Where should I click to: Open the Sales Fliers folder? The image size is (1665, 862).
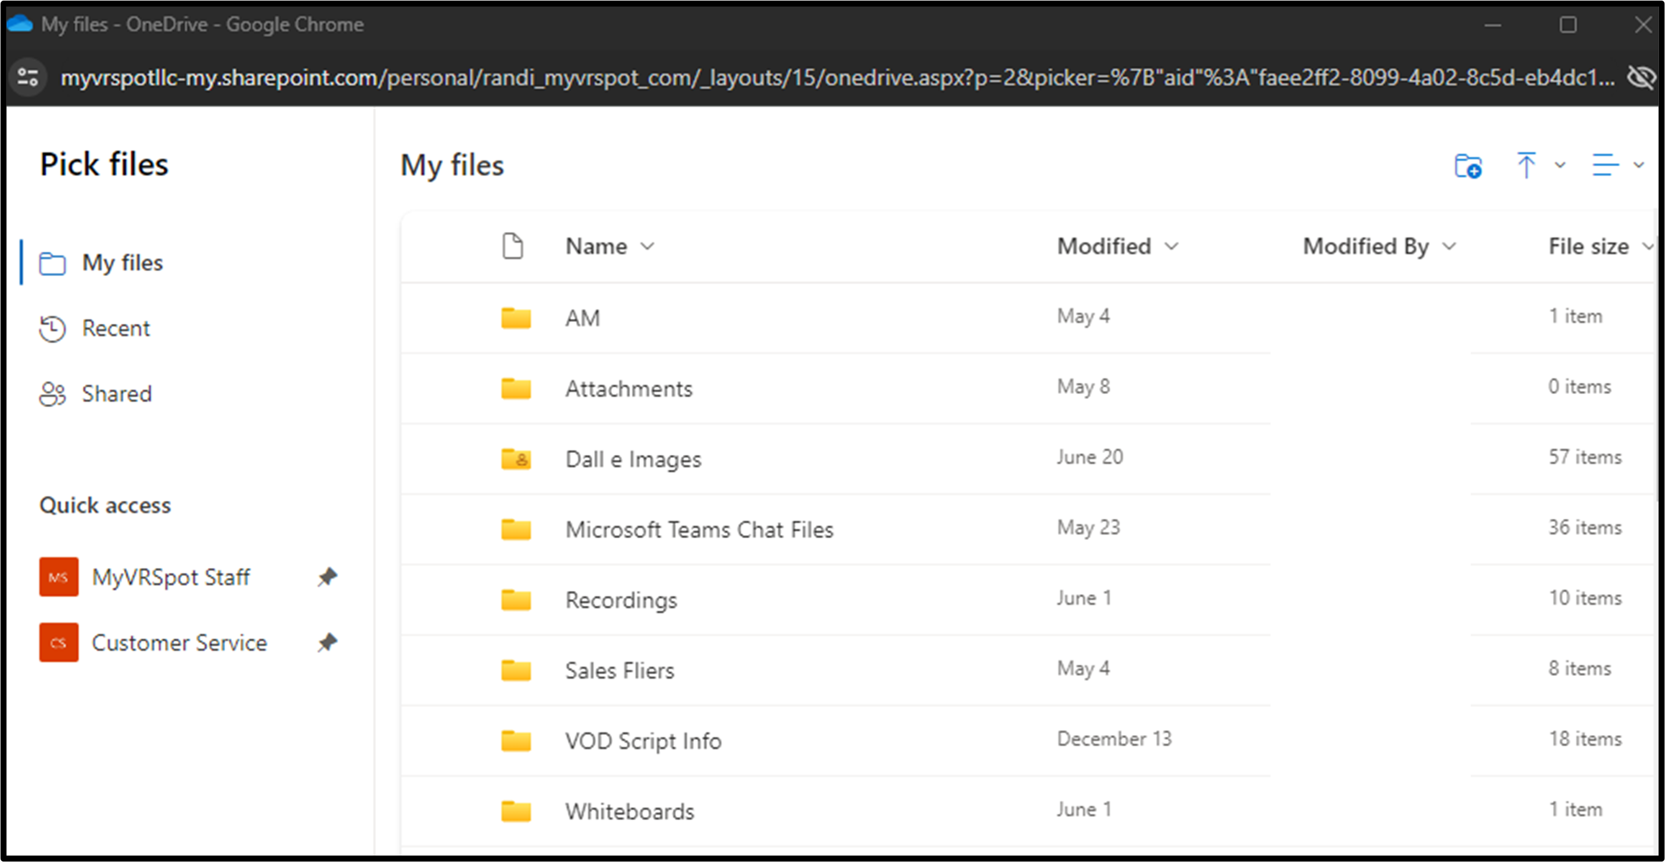620,671
